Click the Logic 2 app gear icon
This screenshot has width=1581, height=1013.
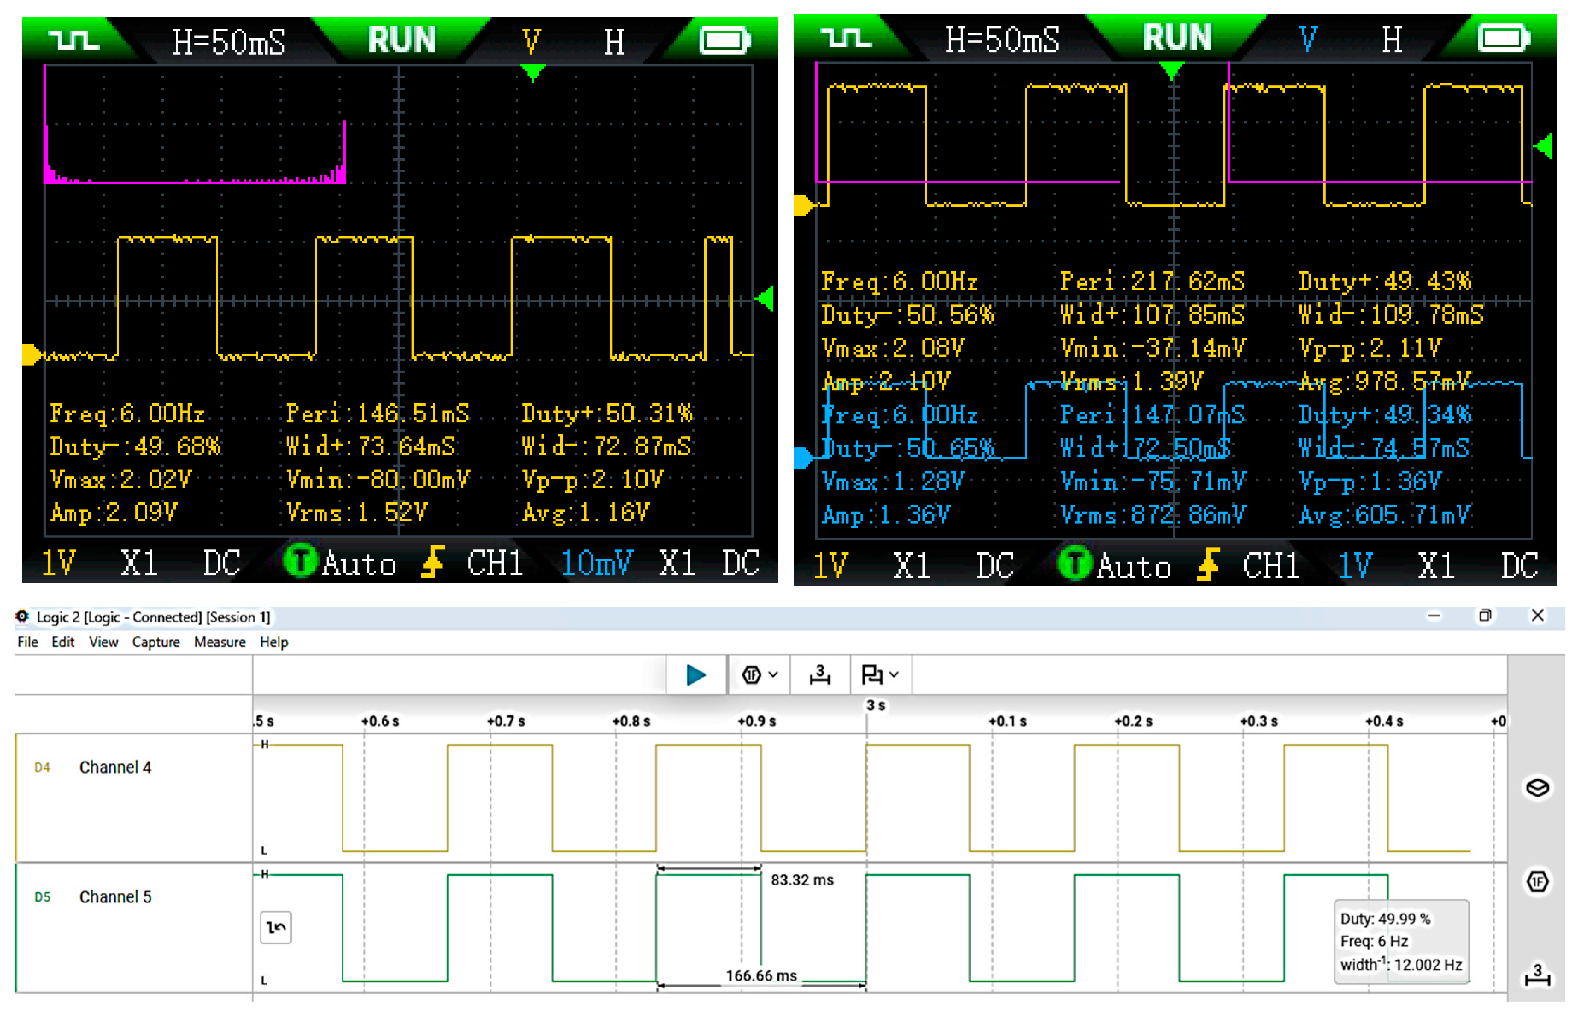pyautogui.click(x=22, y=616)
